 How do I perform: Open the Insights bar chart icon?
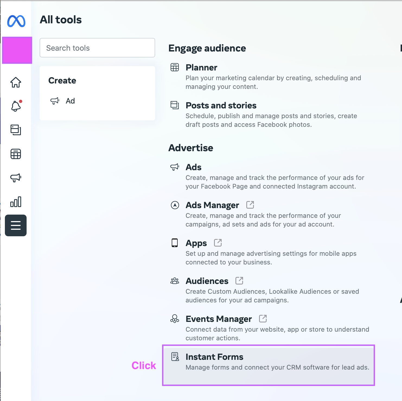click(16, 202)
